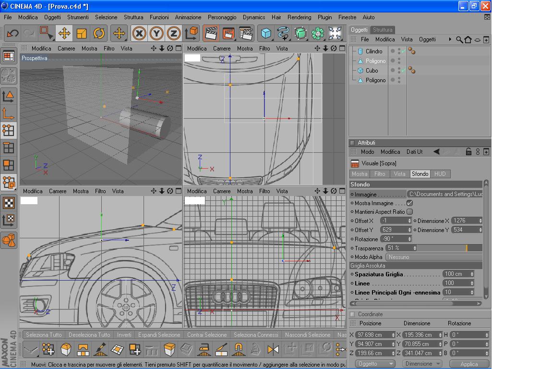Click the Render Active View clapperboard
Screen dimensions: 552x369
(211, 33)
